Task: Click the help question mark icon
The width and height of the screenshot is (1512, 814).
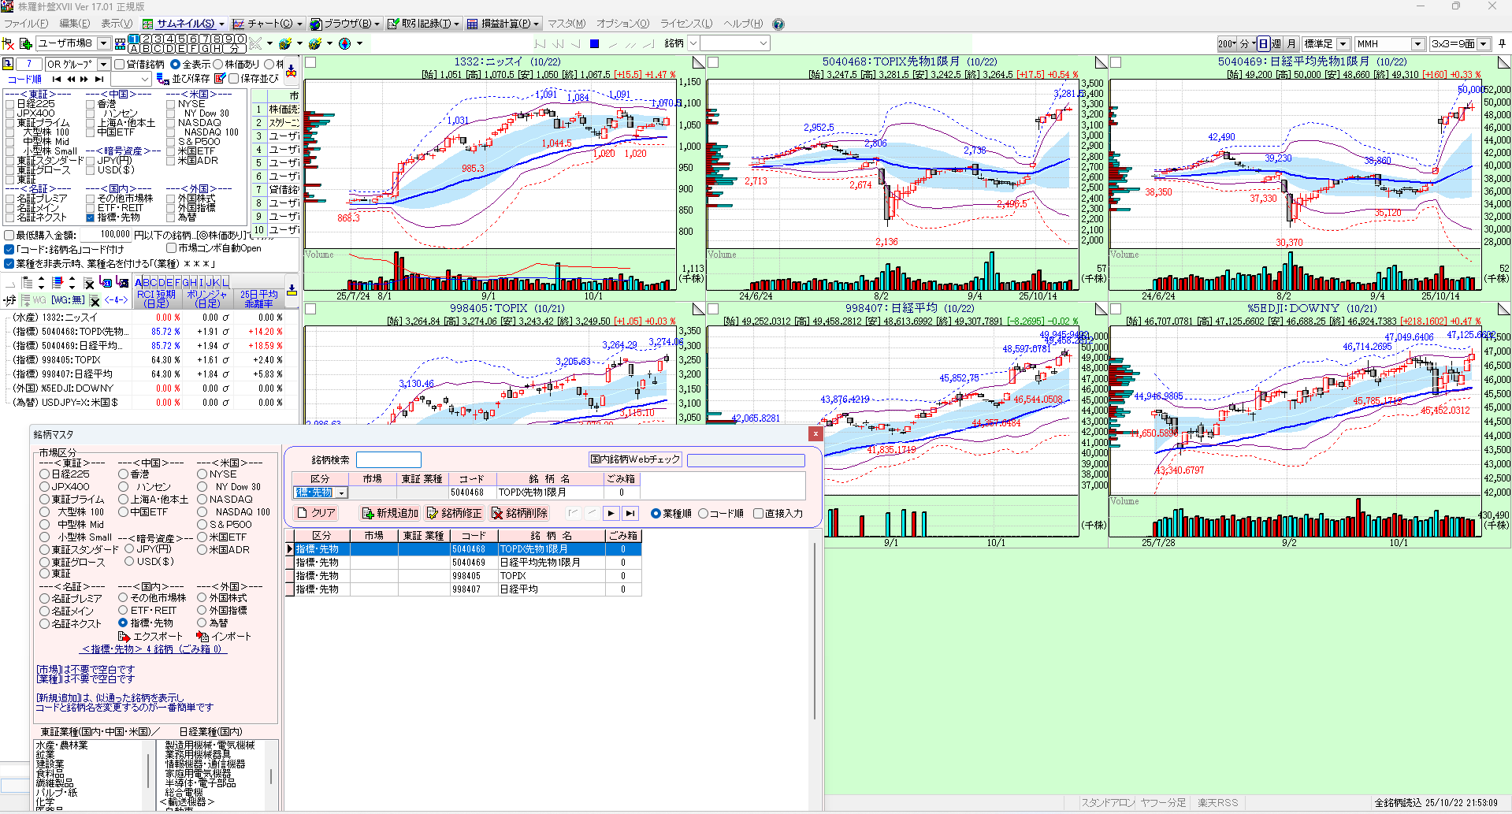Action: click(778, 24)
